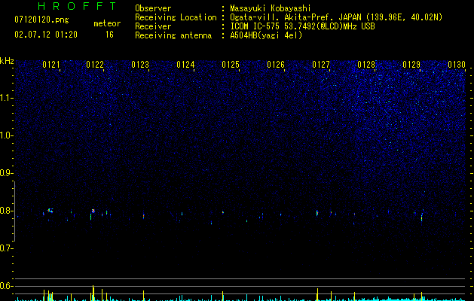Click the kHz axis unit label
The image size is (474, 301).
pos(7,61)
